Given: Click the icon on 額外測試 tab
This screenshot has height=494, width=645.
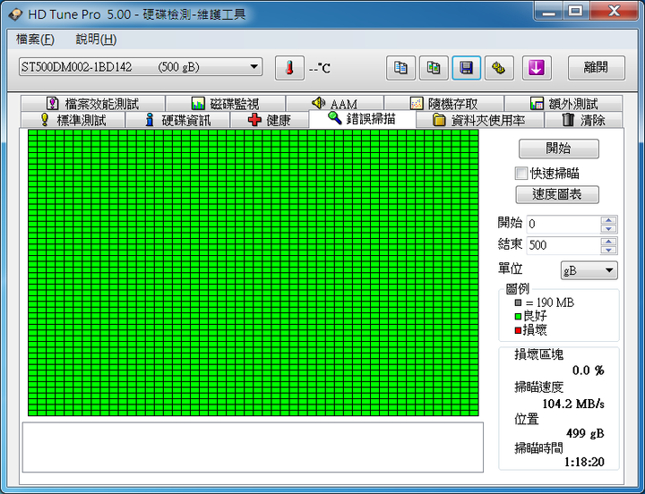Looking at the screenshot, I should 537,104.
